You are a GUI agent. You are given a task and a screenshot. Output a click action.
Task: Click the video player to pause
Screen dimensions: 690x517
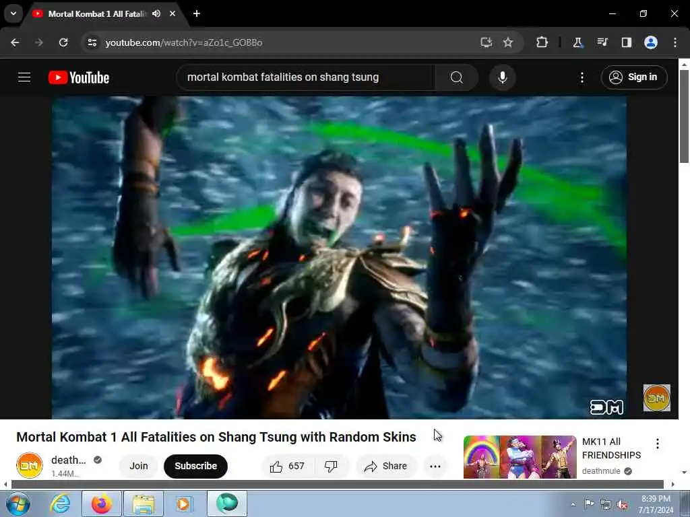(x=339, y=257)
